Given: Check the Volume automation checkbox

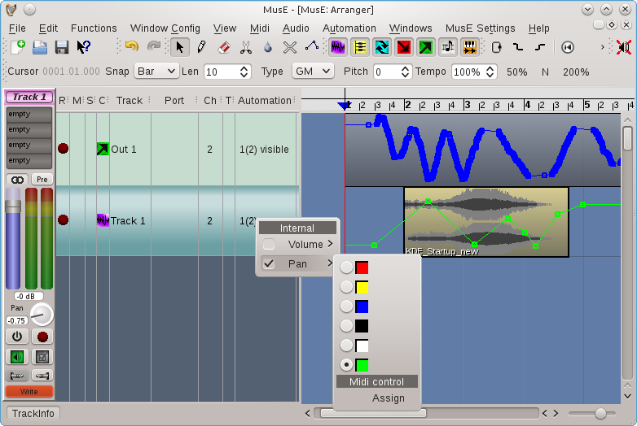Looking at the screenshot, I should pyautogui.click(x=269, y=245).
